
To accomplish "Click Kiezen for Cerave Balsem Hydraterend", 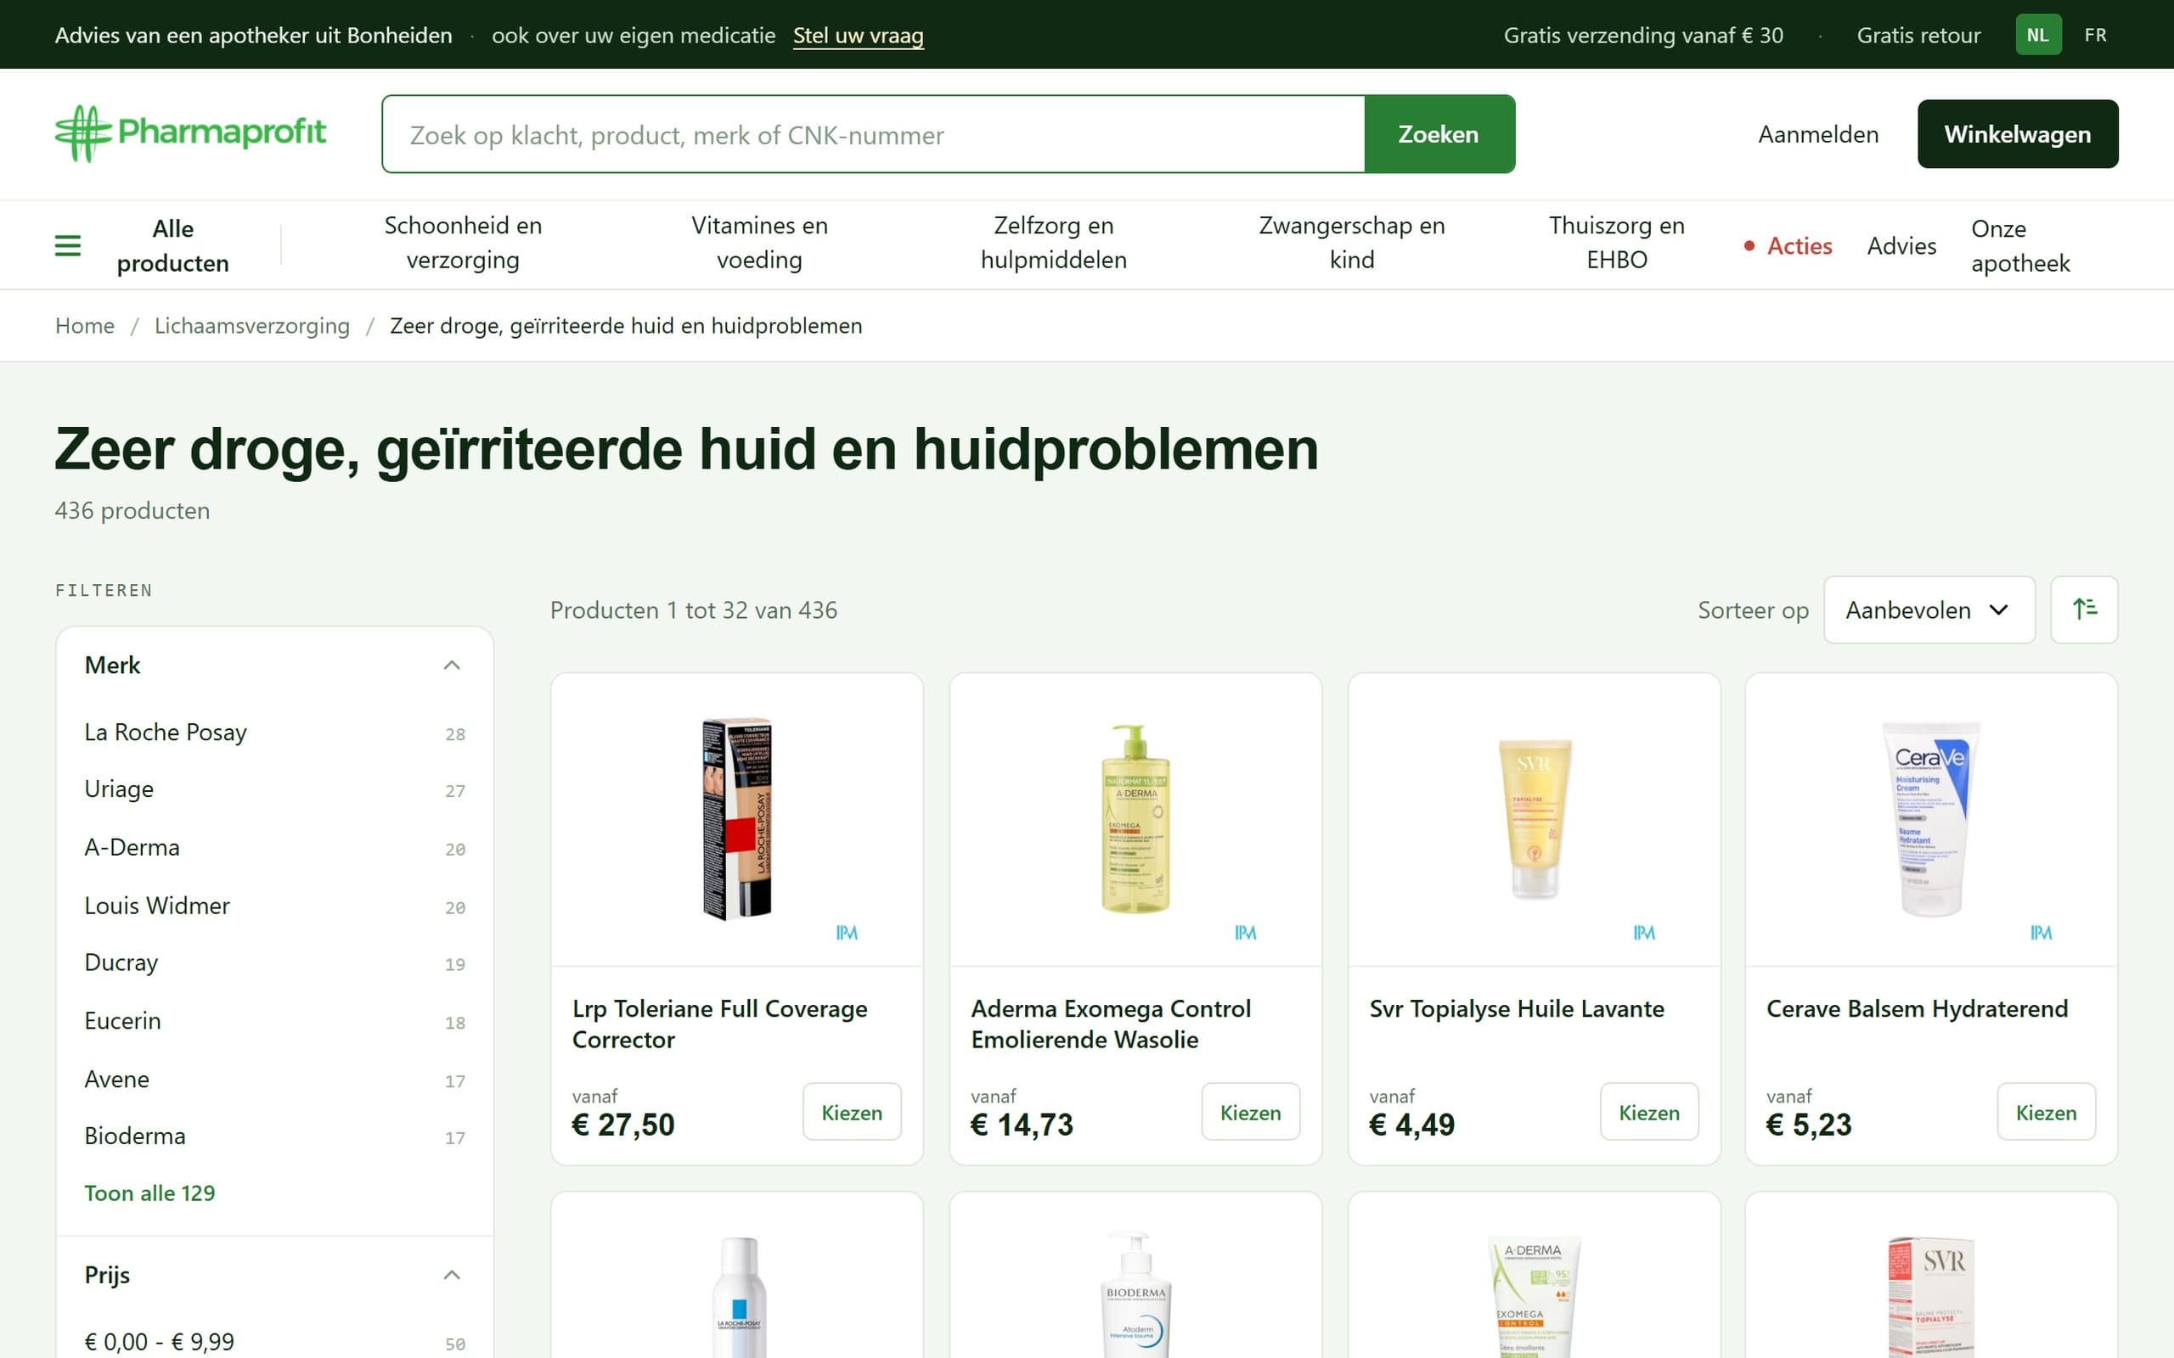I will [2046, 1112].
